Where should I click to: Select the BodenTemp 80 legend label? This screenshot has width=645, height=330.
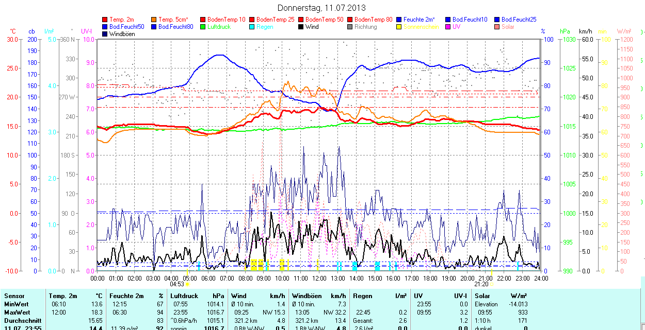(x=373, y=20)
